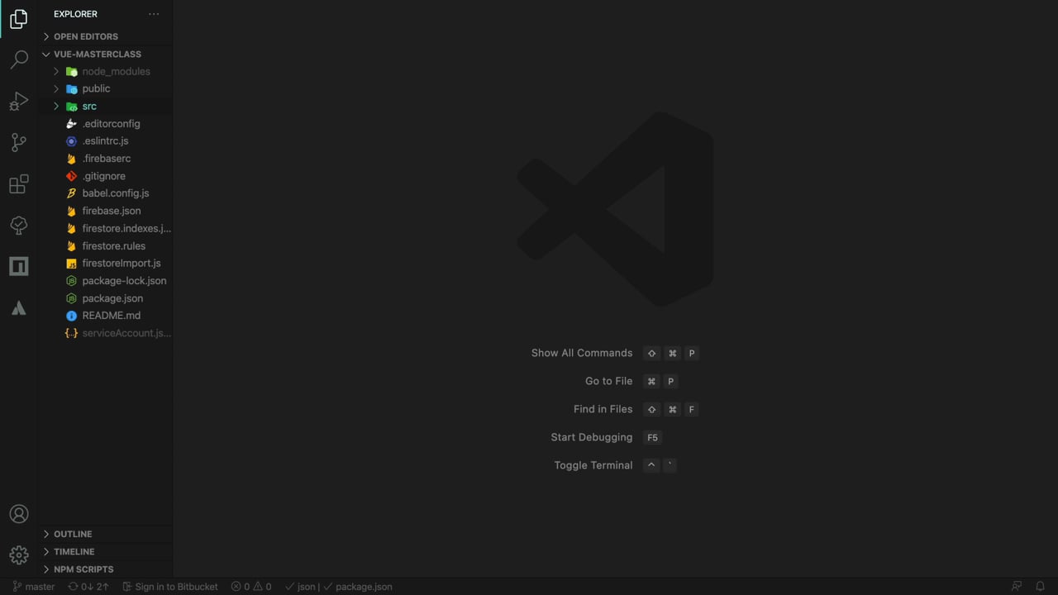The image size is (1058, 595).
Task: Click the json status bar item
Action: [299, 587]
